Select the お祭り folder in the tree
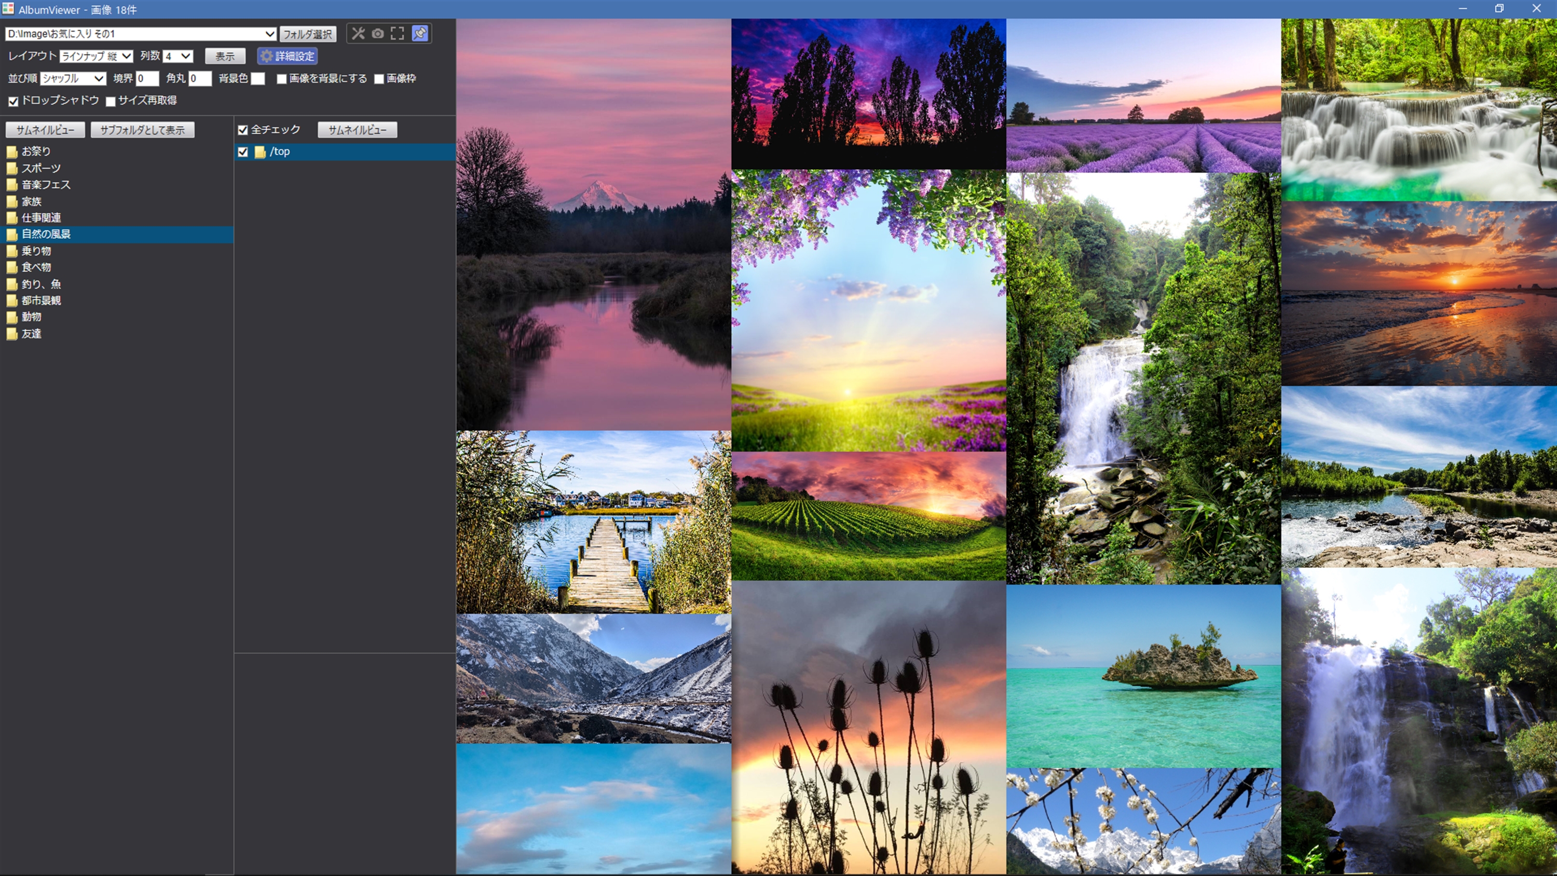Screen dimensions: 1557x876 click(x=36, y=151)
